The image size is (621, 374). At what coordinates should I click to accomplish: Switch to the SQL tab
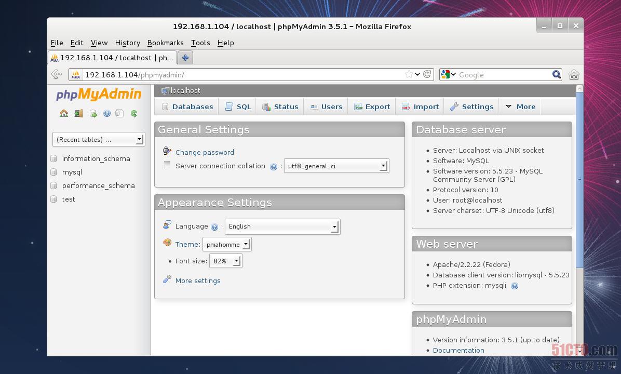(238, 106)
